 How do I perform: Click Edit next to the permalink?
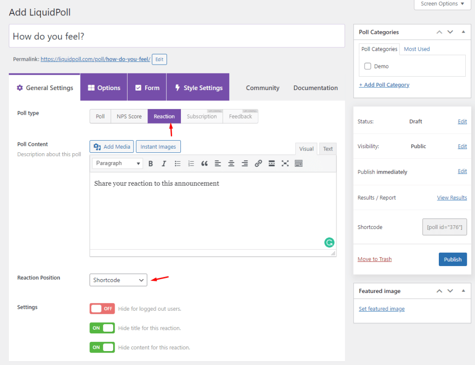[160, 59]
